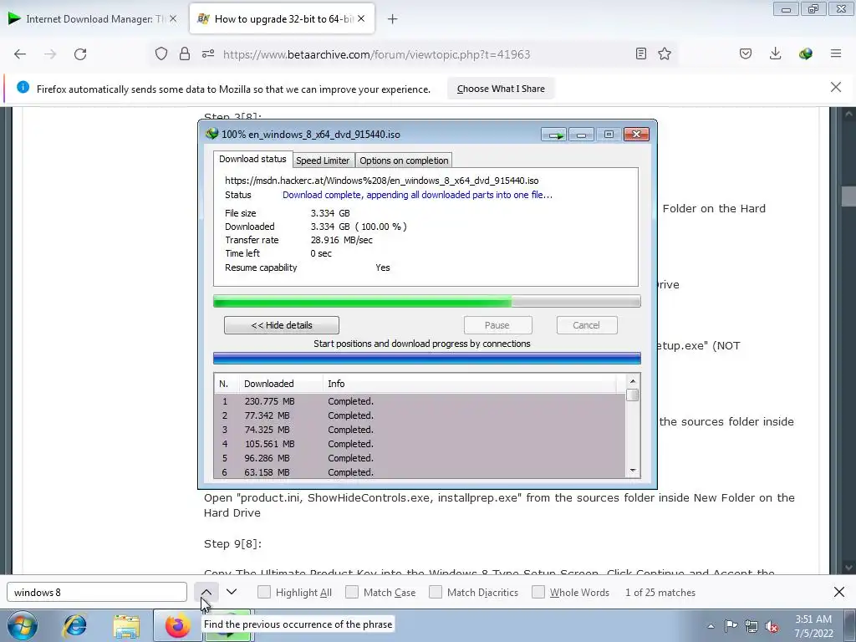Click the muted volume tray icon
856x642 pixels.
(x=772, y=626)
